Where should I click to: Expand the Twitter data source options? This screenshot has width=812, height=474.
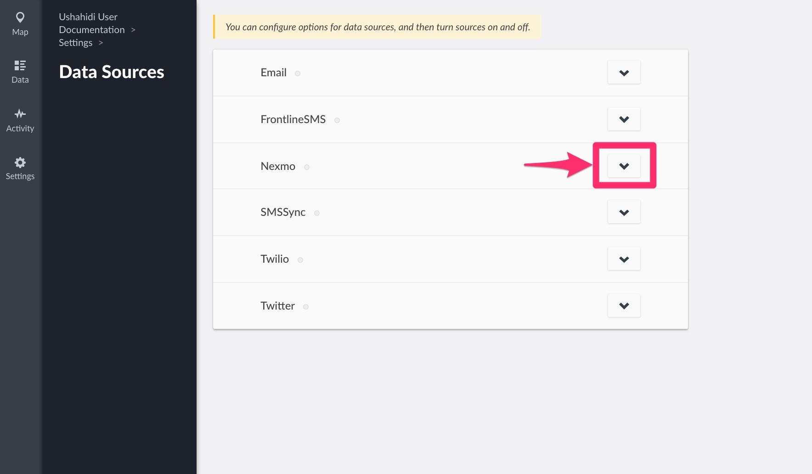pos(624,306)
